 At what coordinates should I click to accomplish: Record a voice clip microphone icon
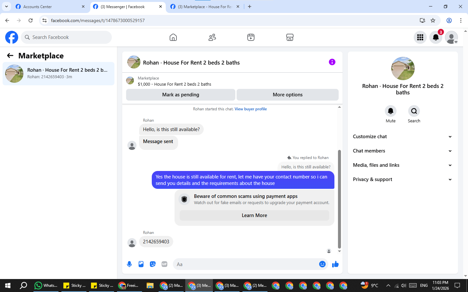click(x=129, y=264)
